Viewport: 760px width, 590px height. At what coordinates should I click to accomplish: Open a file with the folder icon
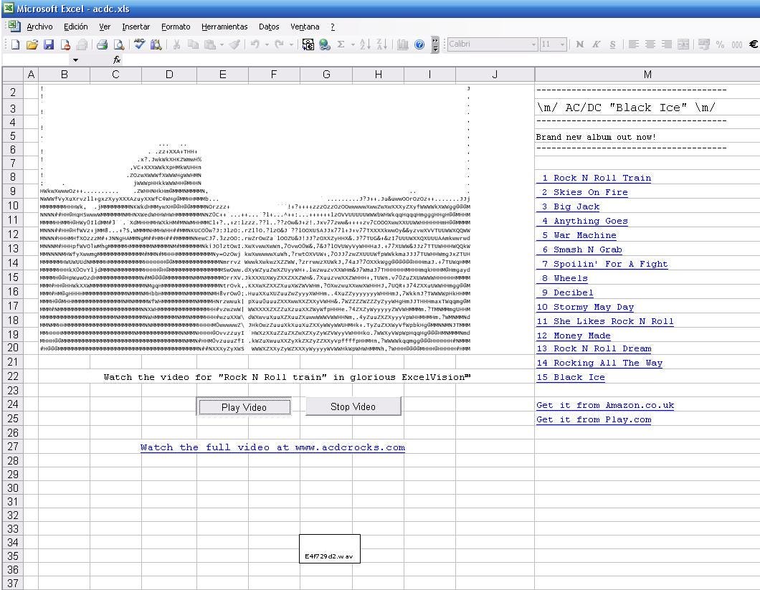click(32, 44)
